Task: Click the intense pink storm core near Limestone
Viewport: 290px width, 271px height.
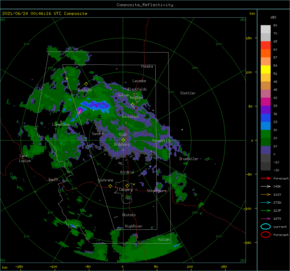Action: click(80, 111)
